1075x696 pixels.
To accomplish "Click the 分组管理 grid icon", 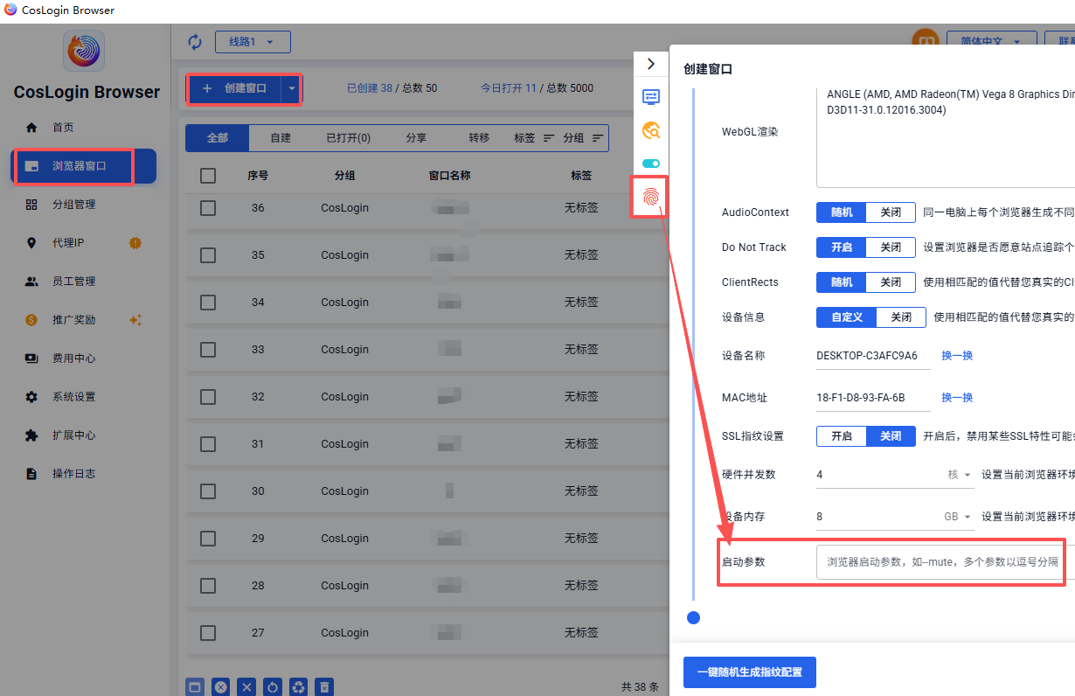I will [31, 205].
